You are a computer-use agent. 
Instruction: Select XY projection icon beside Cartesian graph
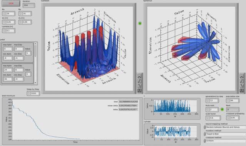pyautogui.click(x=139, y=76)
